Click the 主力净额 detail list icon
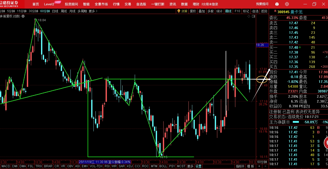This screenshot has height=169, width=328. coord(288,122)
